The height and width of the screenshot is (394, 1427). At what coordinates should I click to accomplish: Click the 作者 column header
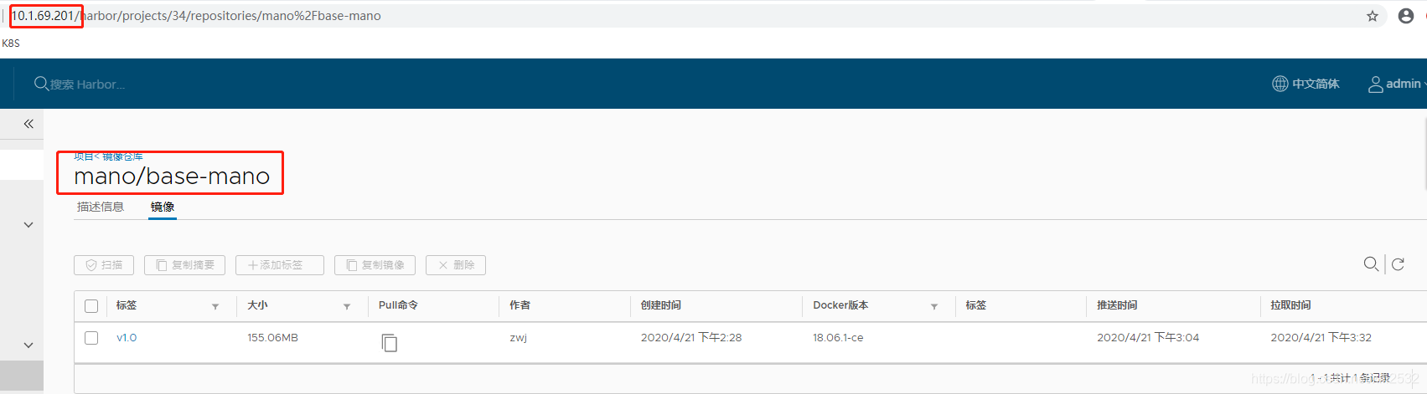click(520, 305)
